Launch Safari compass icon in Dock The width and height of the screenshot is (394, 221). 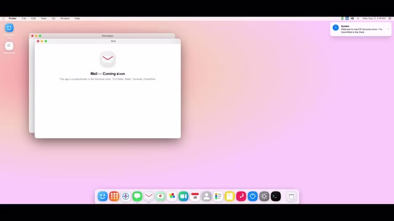[126, 196]
